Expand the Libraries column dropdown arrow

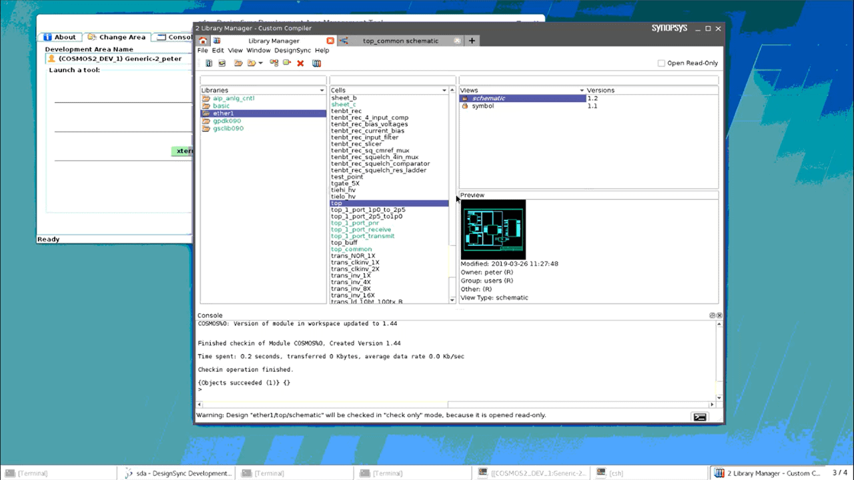click(322, 90)
